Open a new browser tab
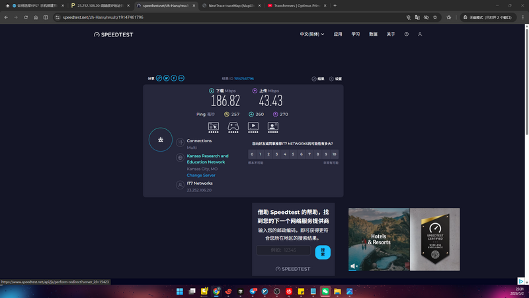529x298 pixels. click(335, 6)
